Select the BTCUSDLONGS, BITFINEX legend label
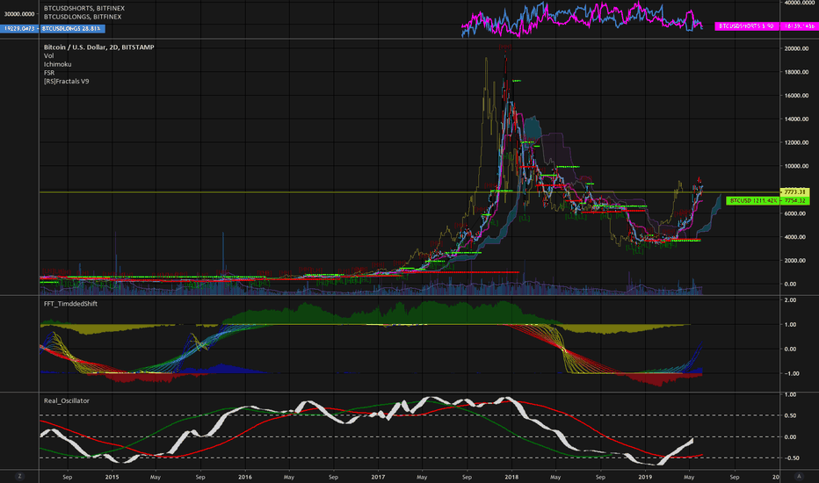819x483 pixels. tap(83, 17)
